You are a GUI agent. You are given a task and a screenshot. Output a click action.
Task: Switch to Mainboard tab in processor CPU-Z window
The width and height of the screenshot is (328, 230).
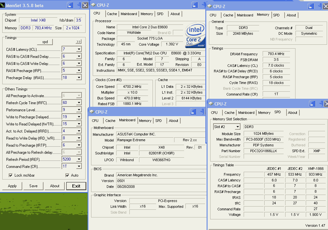pyautogui.click(x=129, y=14)
